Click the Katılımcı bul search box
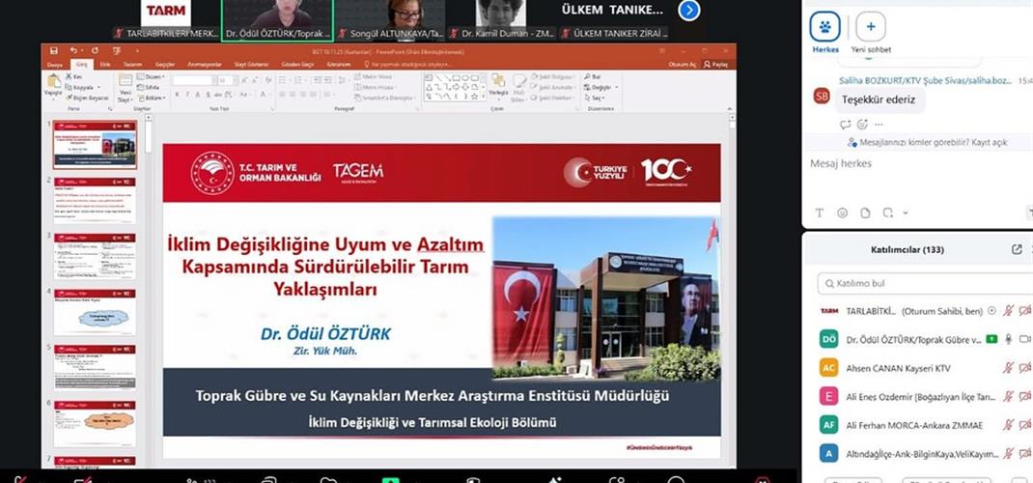 [x=925, y=283]
